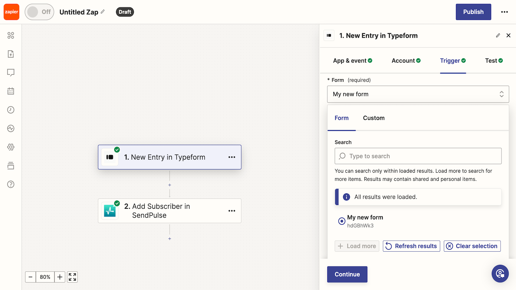Open options menu for SendPulse step
Image resolution: width=516 pixels, height=290 pixels.
point(232,211)
